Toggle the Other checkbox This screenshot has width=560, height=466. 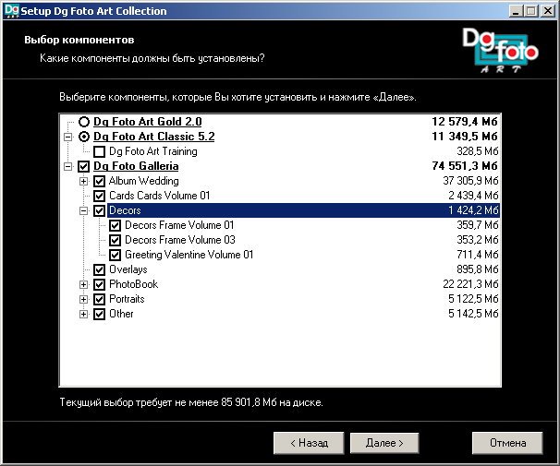[x=99, y=314]
